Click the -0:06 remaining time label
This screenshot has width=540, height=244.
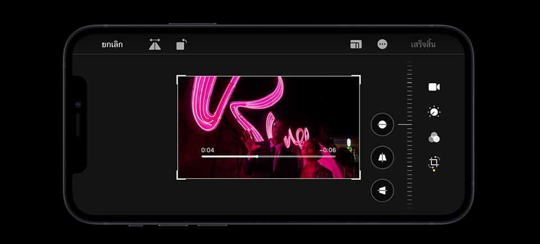[327, 150]
